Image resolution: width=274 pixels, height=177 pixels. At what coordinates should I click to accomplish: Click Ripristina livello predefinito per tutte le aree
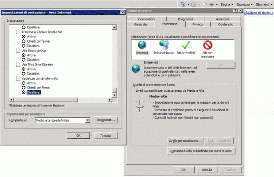(x=201, y=151)
